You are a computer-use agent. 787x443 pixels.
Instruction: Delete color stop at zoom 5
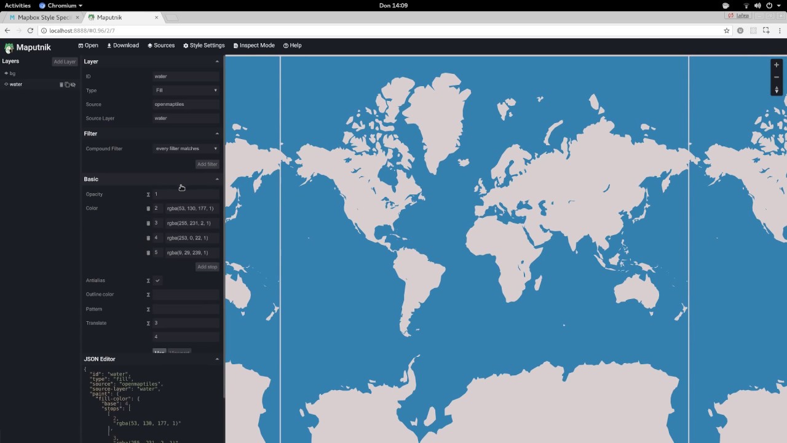click(x=148, y=253)
